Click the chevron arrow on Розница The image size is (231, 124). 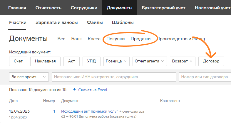point(125,61)
